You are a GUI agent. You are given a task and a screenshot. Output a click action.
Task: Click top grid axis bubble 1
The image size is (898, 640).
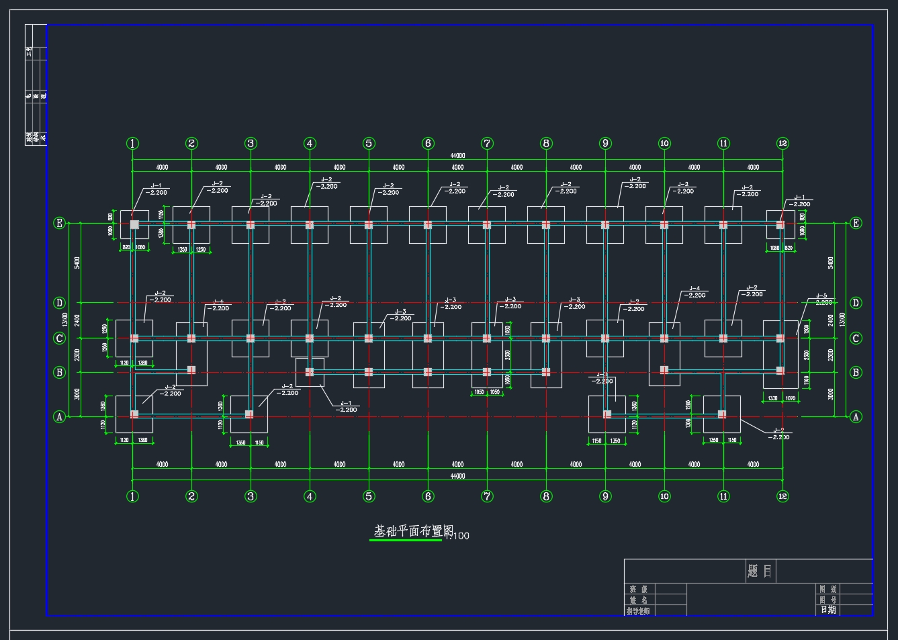tap(133, 143)
